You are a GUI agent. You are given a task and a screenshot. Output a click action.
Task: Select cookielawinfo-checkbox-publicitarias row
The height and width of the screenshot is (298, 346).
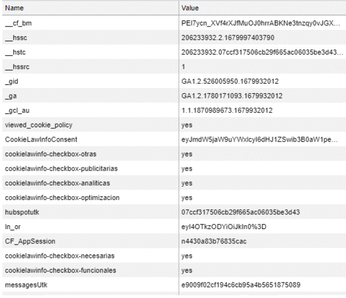coord(55,168)
